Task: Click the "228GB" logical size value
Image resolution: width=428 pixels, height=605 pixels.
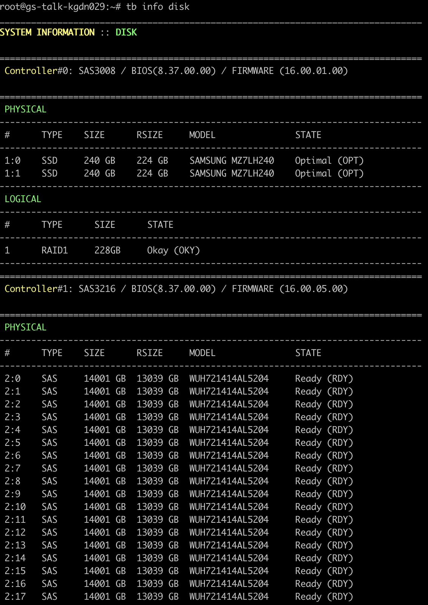Action: coord(108,250)
